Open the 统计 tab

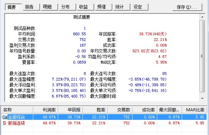point(122,7)
